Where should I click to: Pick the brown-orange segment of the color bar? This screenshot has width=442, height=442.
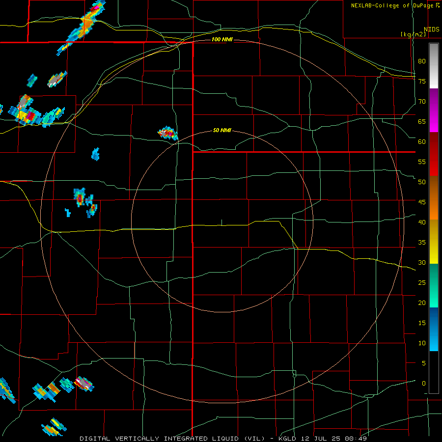click(x=434, y=198)
